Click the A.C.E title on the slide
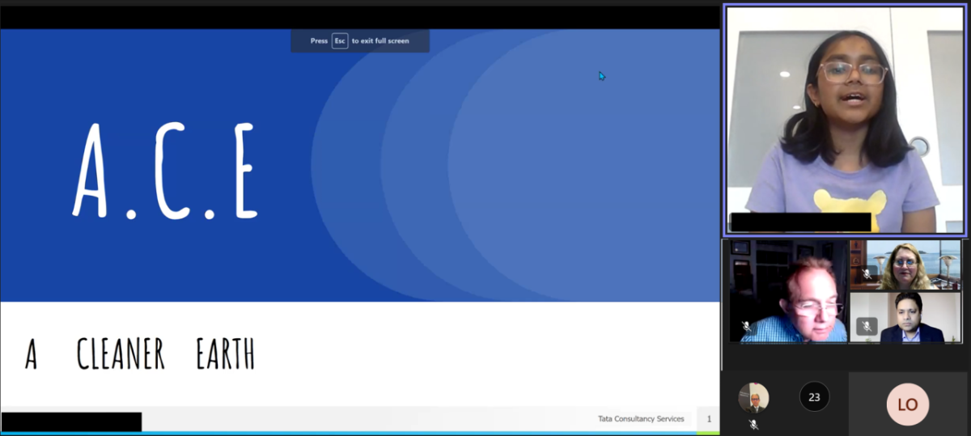971x436 pixels. (166, 171)
